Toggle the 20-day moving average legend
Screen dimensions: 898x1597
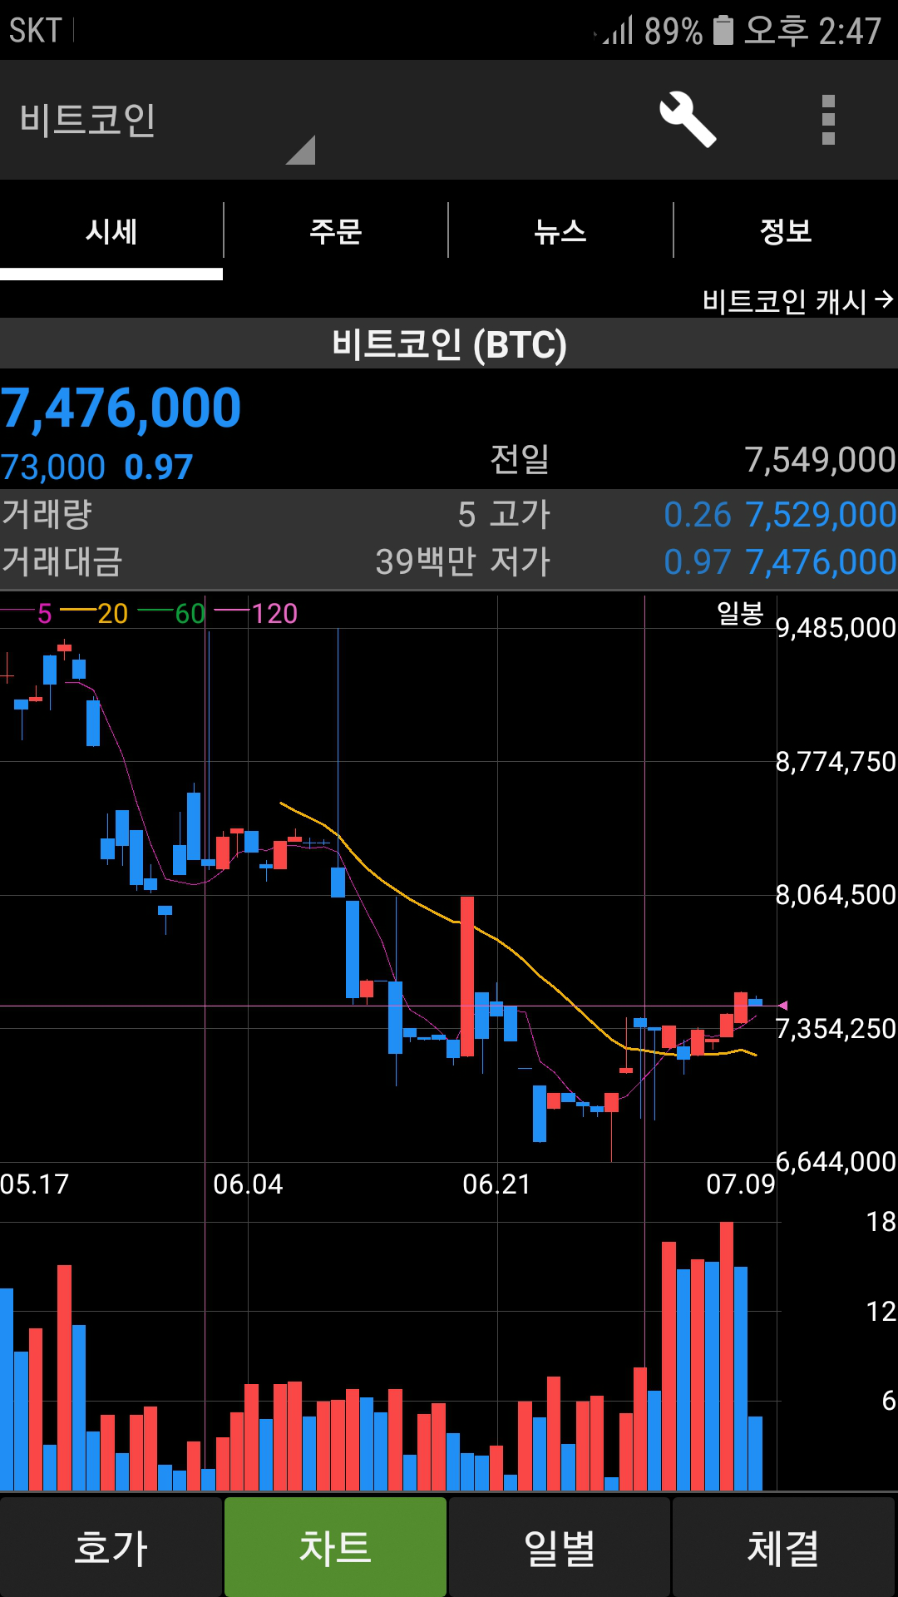click(x=95, y=614)
